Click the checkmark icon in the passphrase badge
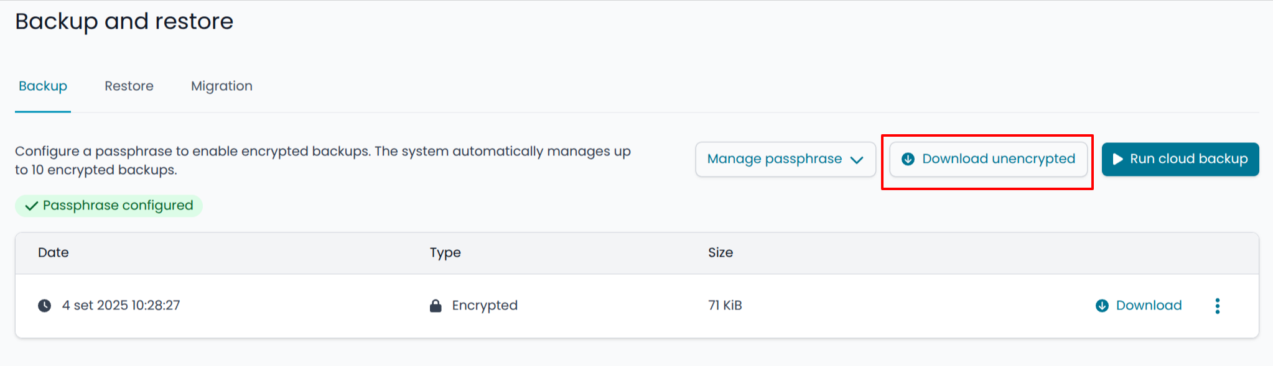The image size is (1273, 366). pyautogui.click(x=31, y=206)
